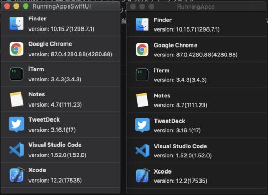The height and width of the screenshot is (195, 268).
Task: Click the RunningAppsSwiftUI window title text
Action: (x=62, y=6)
